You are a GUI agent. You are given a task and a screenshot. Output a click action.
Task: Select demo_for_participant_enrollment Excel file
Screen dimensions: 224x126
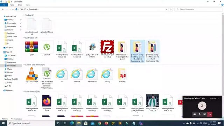click(x=138, y=103)
